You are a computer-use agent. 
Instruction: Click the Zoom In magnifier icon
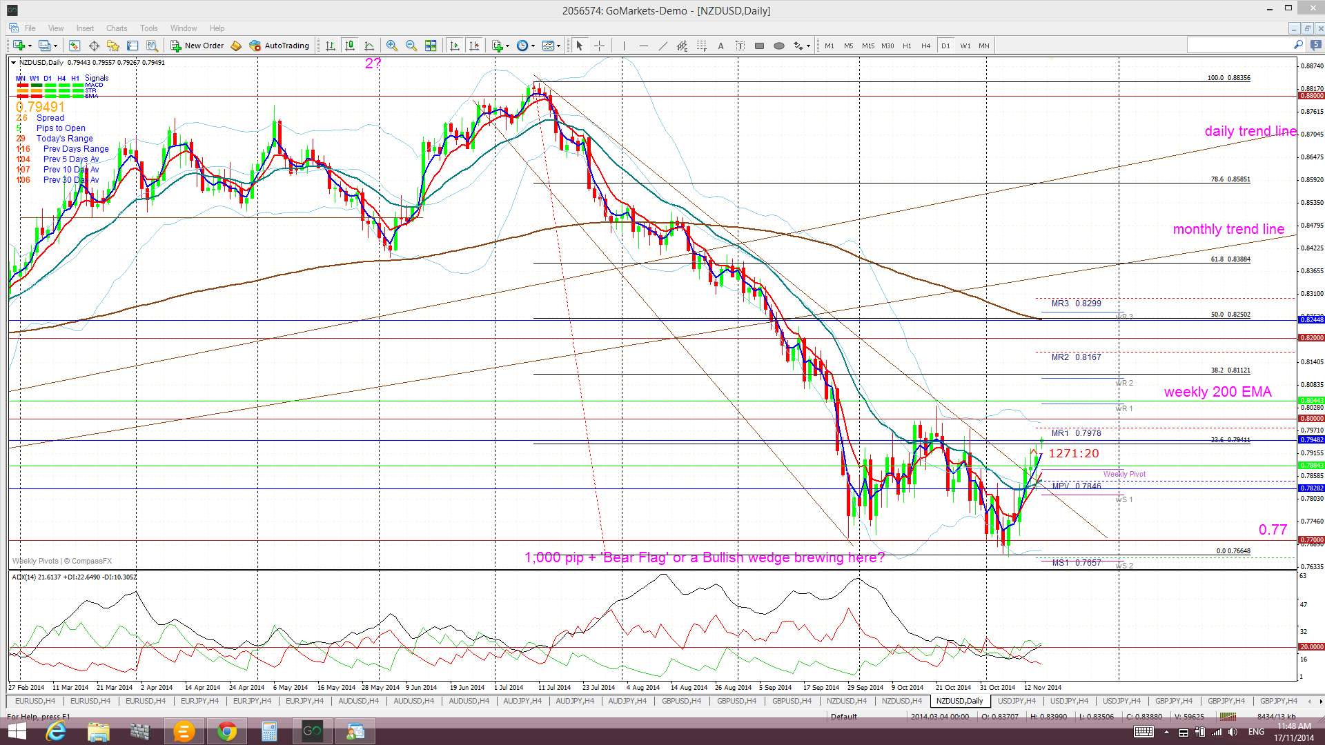[392, 46]
